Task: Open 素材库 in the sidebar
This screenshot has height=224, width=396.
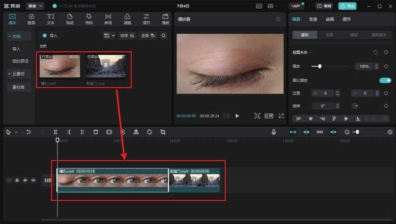Action: pos(19,87)
